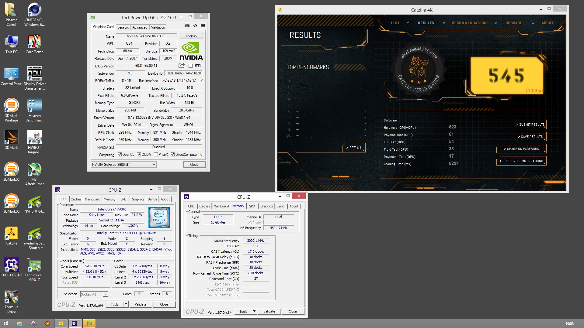Open Control Panel desktop shortcut
The image size is (584, 328).
(11, 76)
